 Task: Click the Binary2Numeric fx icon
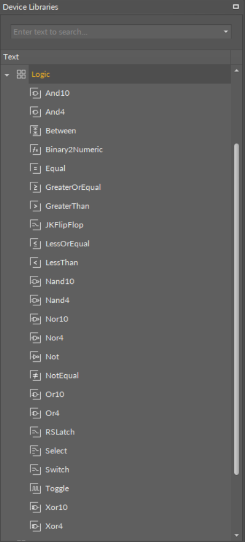[35, 149]
